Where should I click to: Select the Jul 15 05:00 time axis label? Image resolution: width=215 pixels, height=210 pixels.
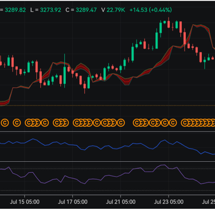coord(25,202)
